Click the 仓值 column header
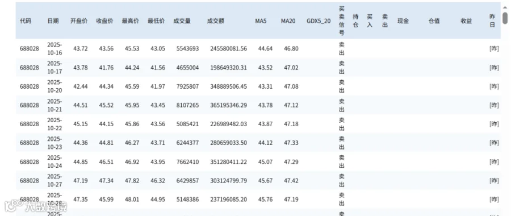Screen dimensions: 511x216 (434, 21)
